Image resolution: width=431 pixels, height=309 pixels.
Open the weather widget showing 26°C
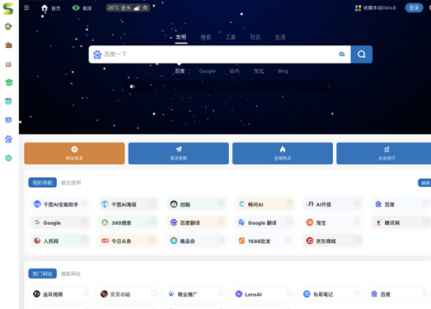[128, 7]
